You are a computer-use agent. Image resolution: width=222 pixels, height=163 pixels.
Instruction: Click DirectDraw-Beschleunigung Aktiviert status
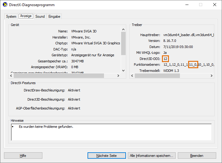point(74,90)
